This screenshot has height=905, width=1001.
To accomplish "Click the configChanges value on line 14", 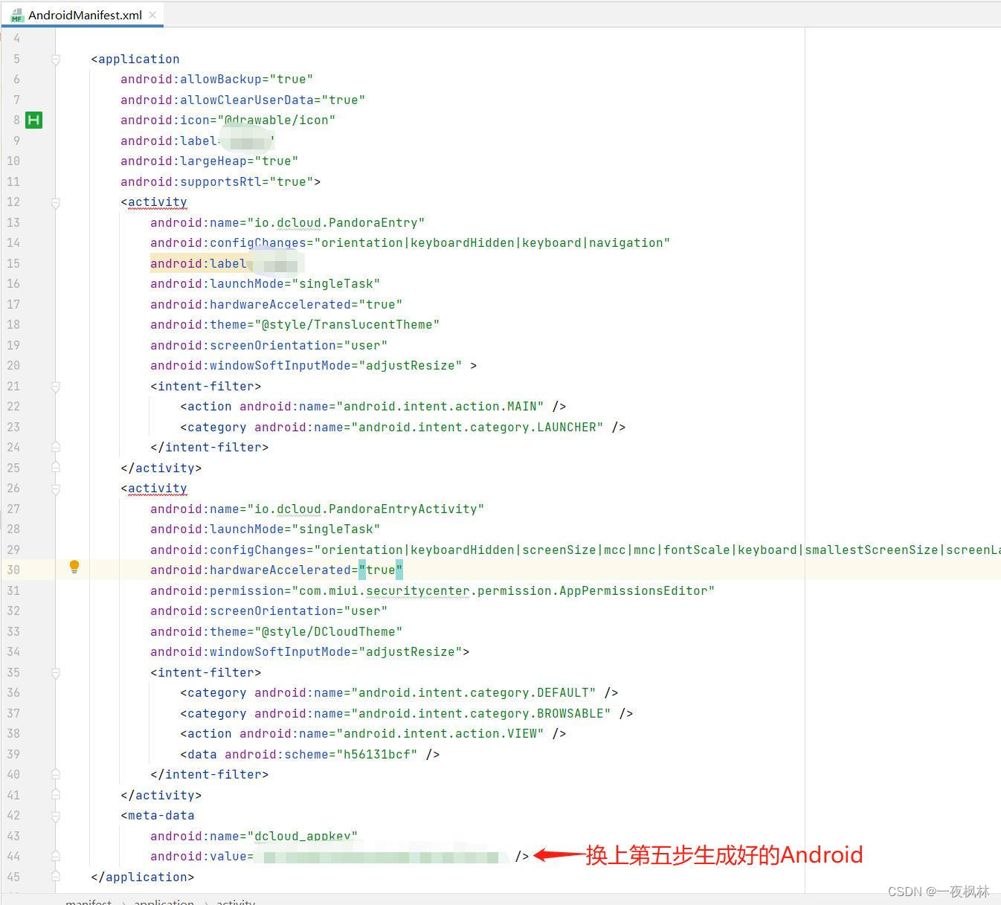I will coord(492,242).
